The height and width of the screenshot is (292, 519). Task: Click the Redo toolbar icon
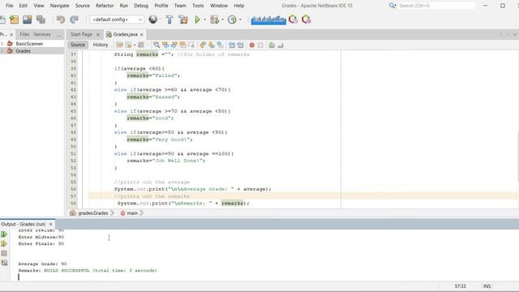click(x=74, y=19)
